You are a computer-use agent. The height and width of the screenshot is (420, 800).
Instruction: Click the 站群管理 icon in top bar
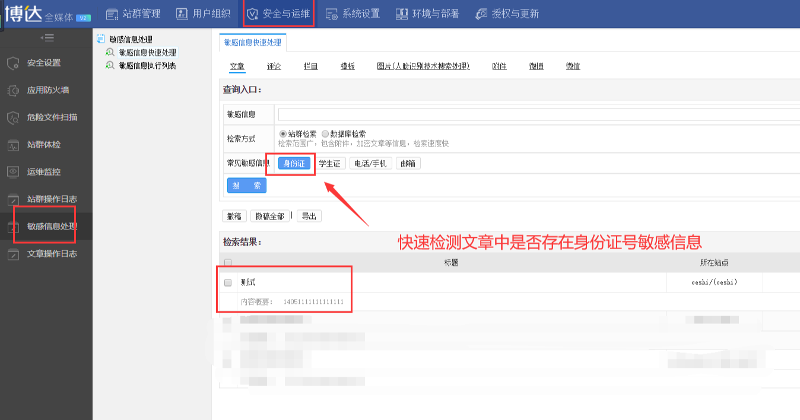(x=112, y=14)
